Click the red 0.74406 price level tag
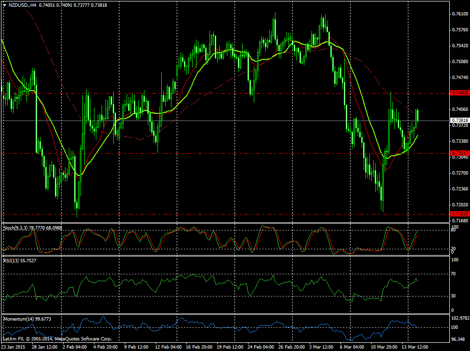The height and width of the screenshot is (351, 470). pyautogui.click(x=459, y=93)
